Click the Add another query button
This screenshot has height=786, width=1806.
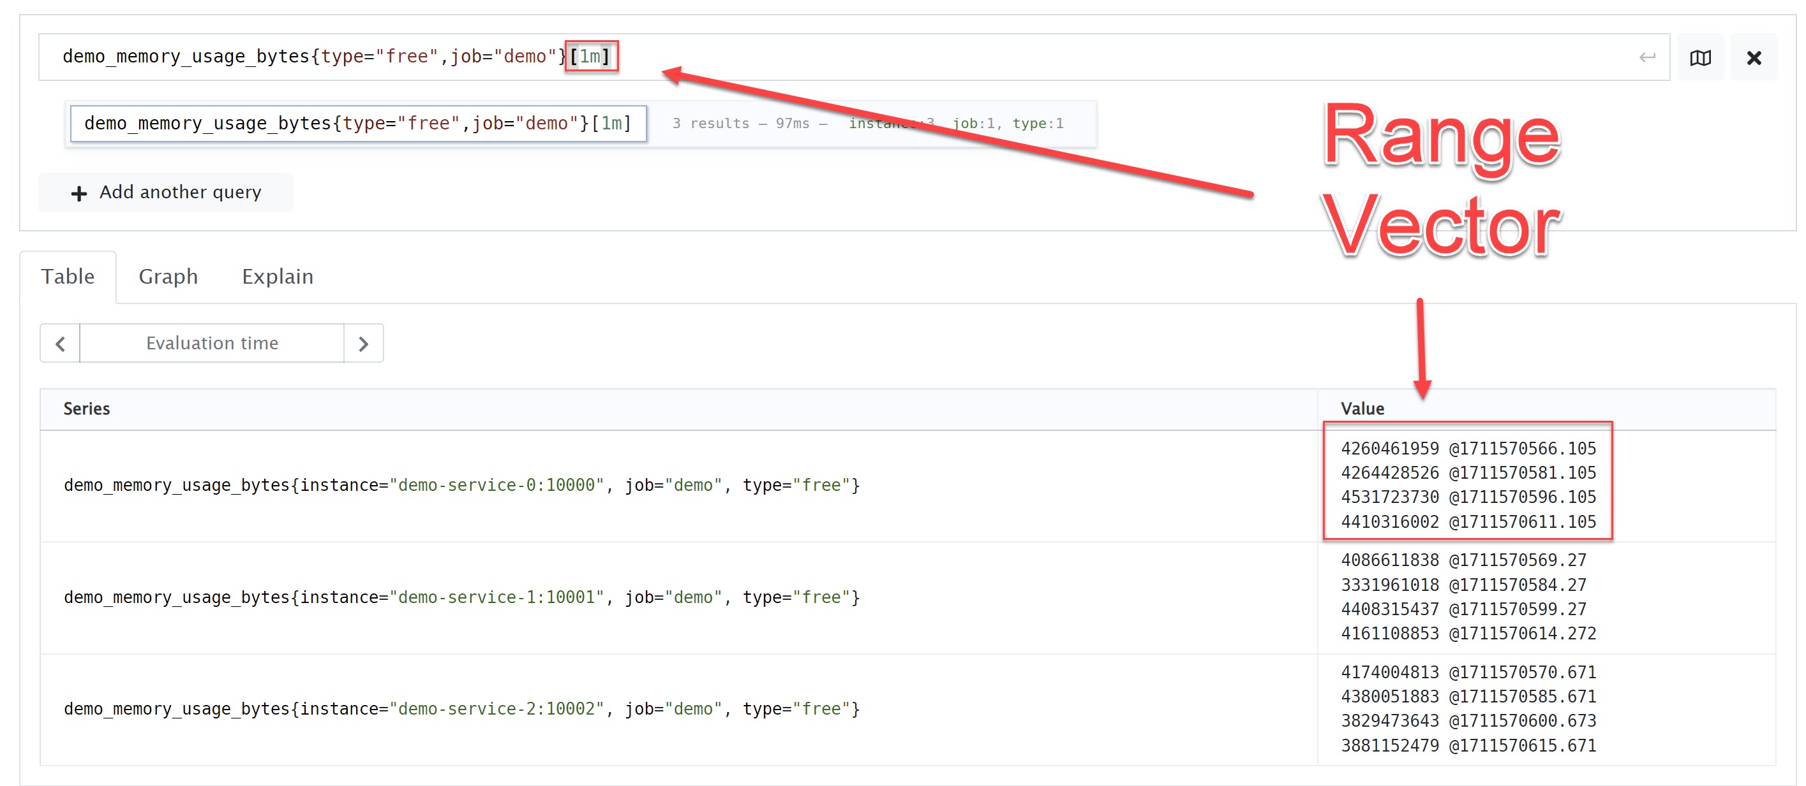(167, 193)
